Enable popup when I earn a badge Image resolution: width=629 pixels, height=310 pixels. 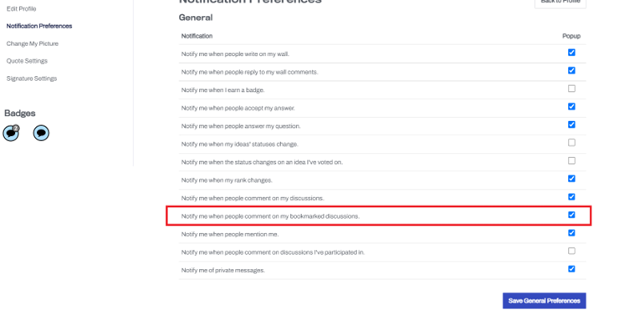[x=571, y=89]
